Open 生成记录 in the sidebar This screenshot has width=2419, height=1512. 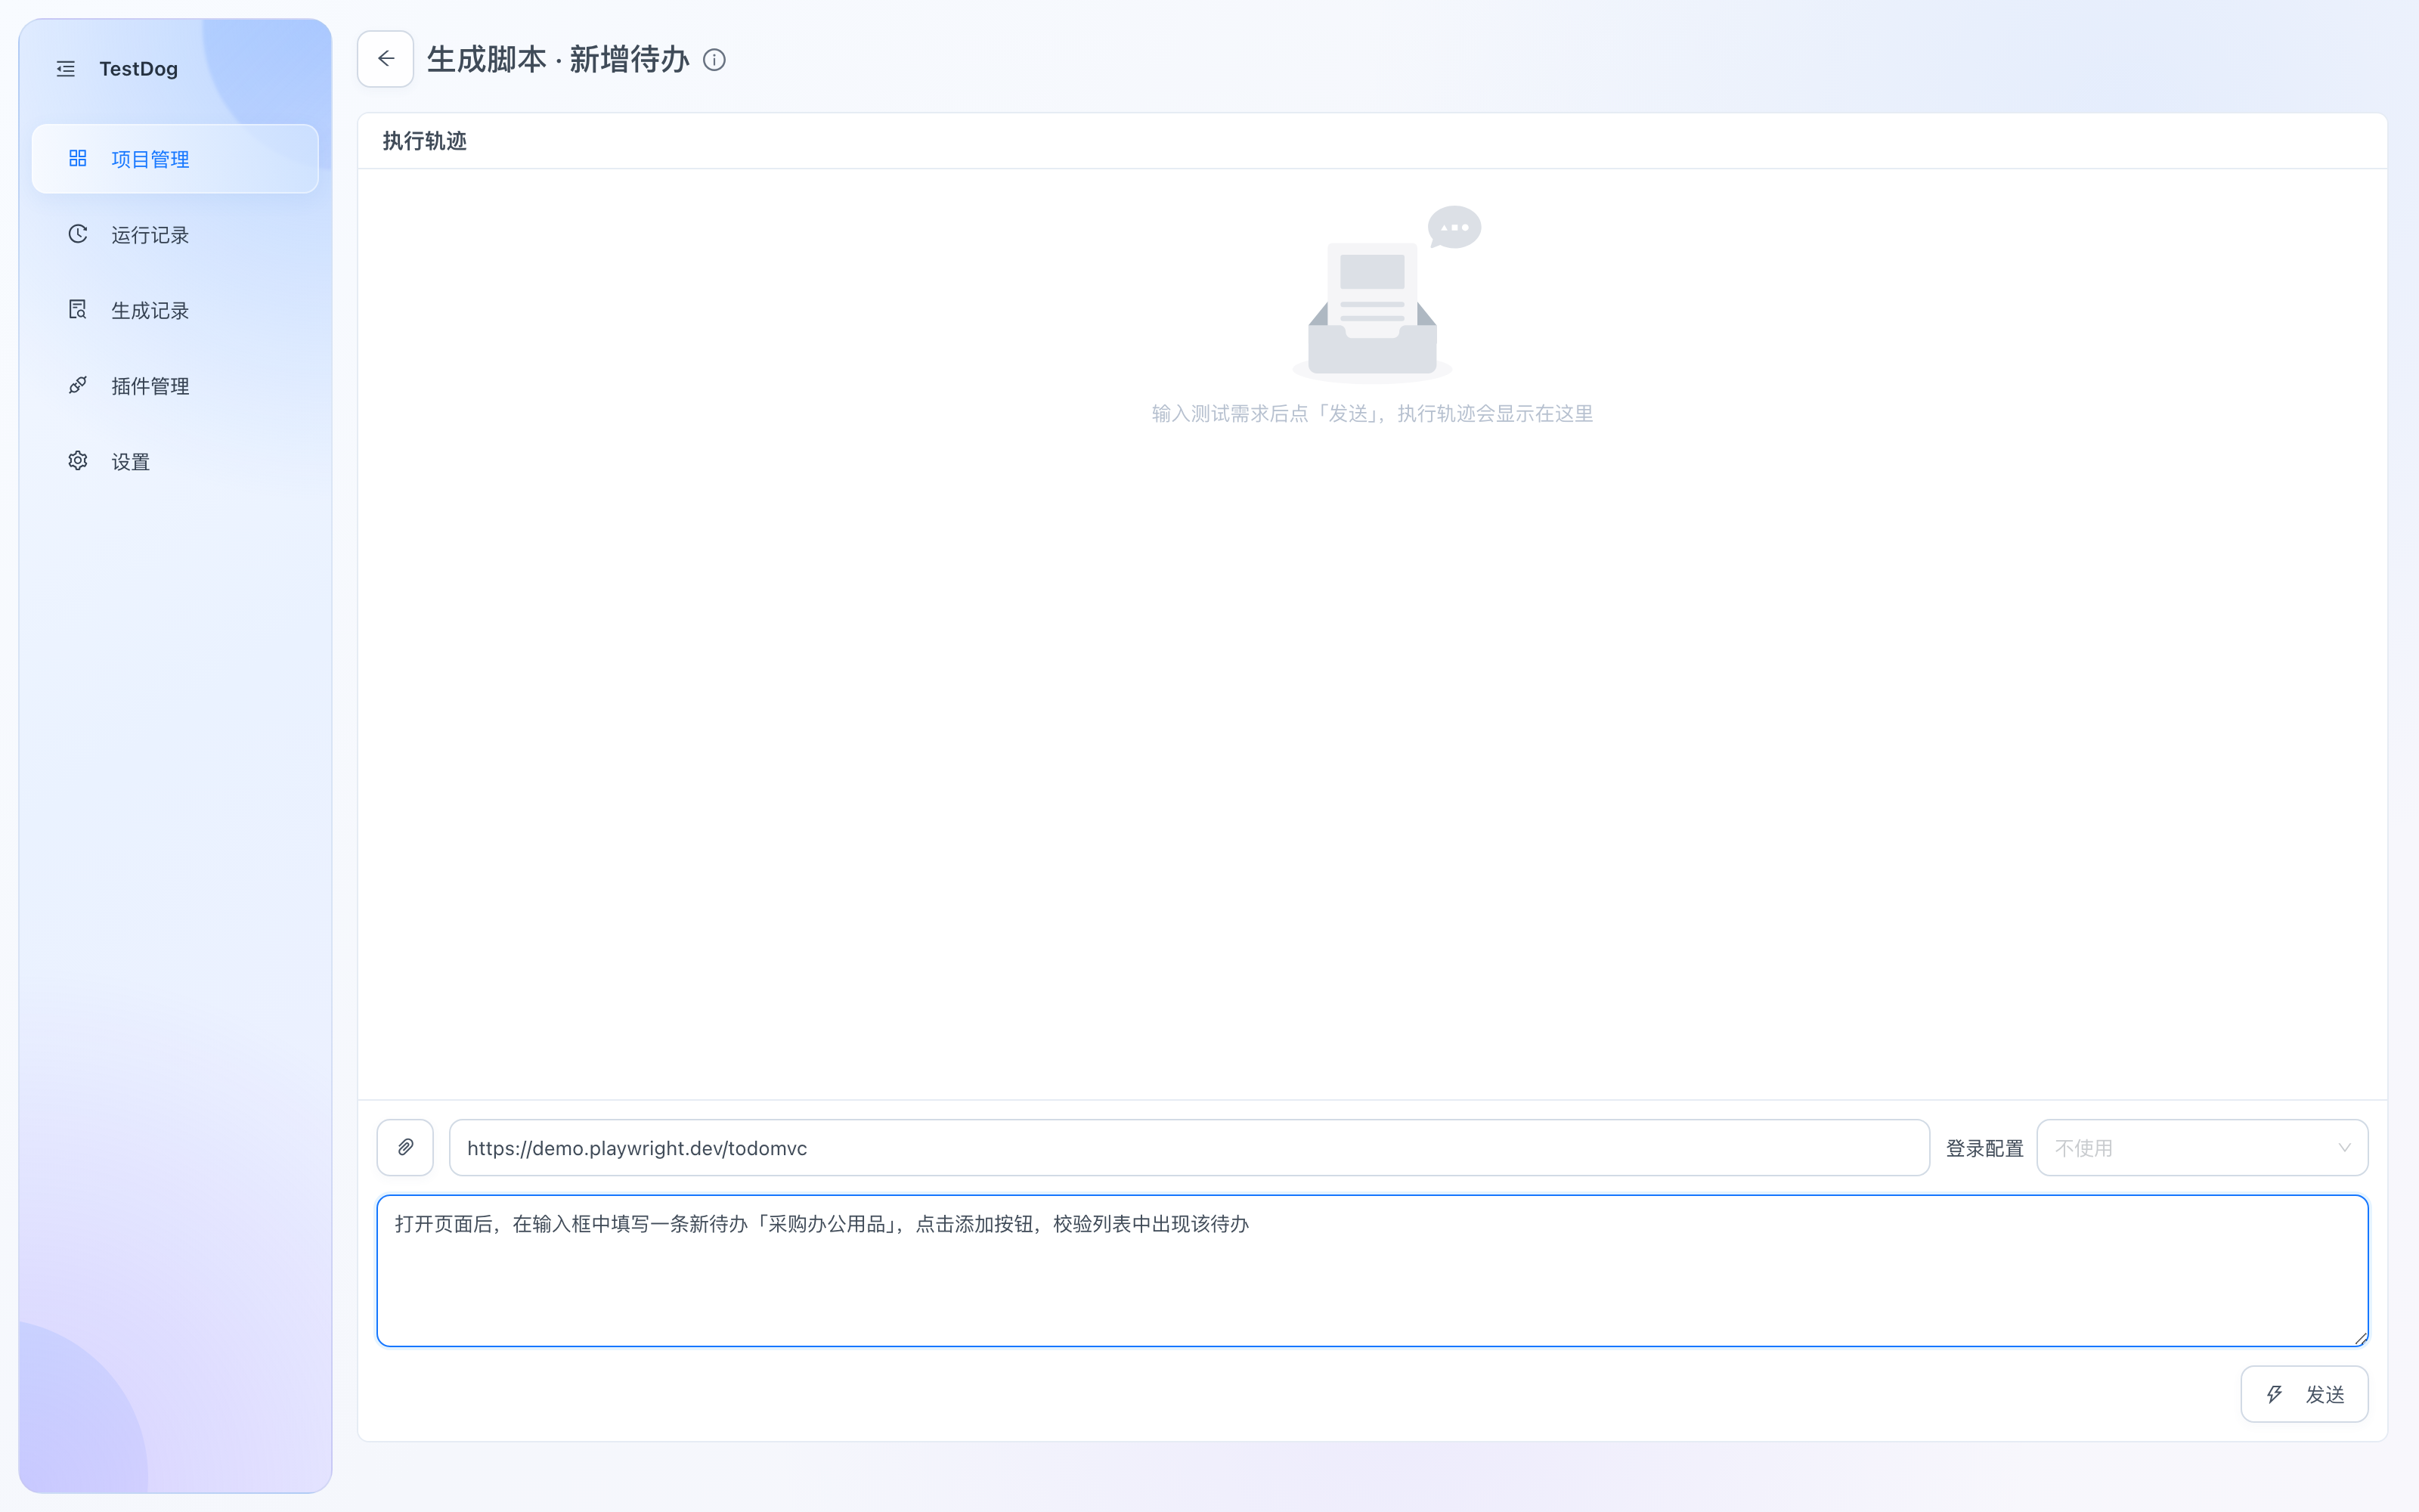(x=175, y=310)
